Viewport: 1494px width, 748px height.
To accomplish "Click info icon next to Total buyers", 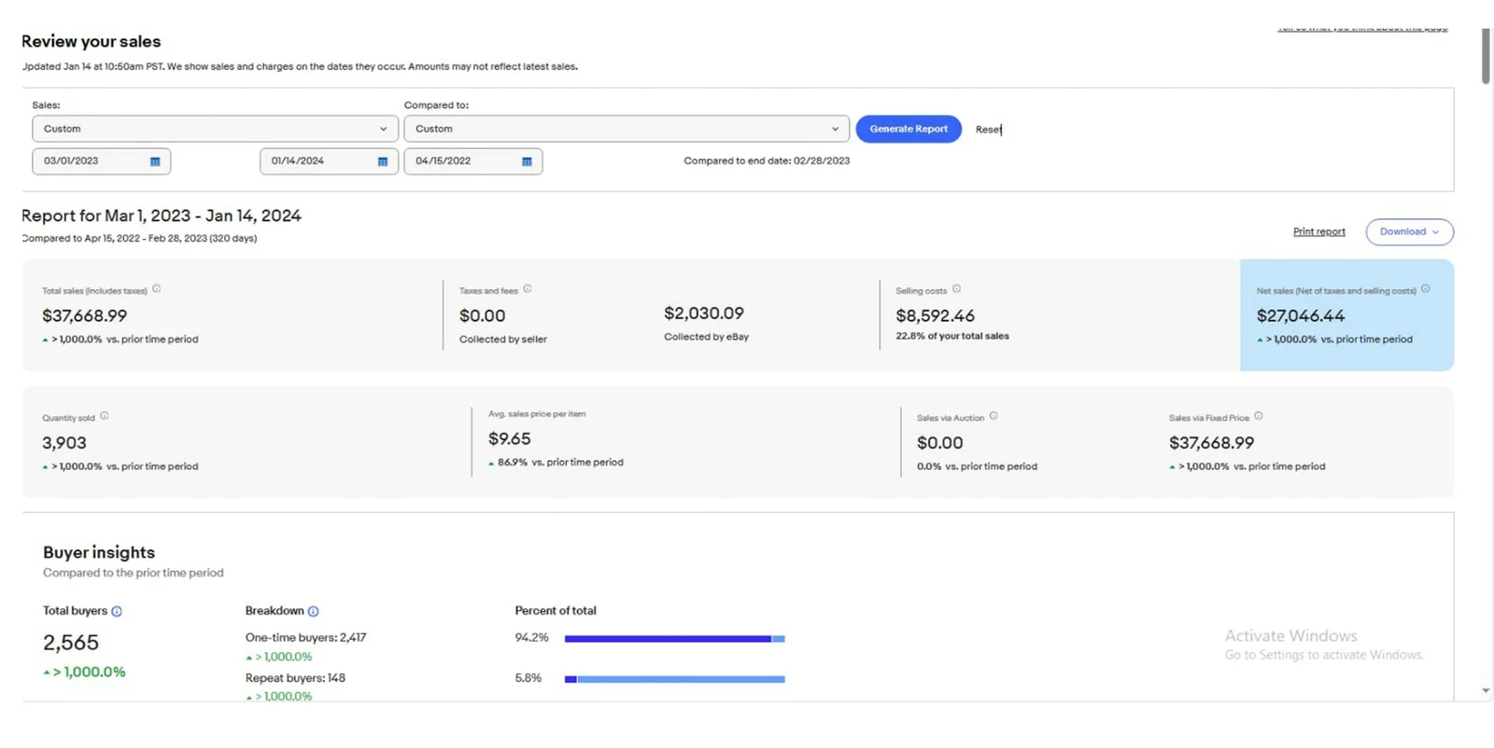I will point(117,612).
